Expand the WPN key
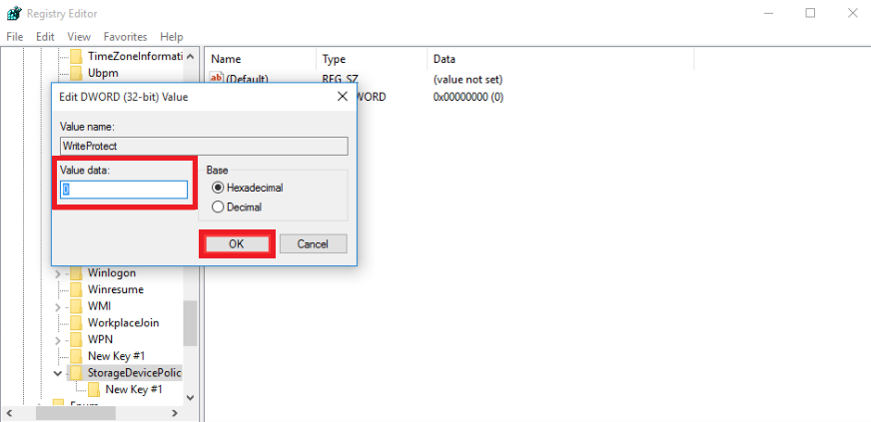The width and height of the screenshot is (871, 422). (58, 340)
